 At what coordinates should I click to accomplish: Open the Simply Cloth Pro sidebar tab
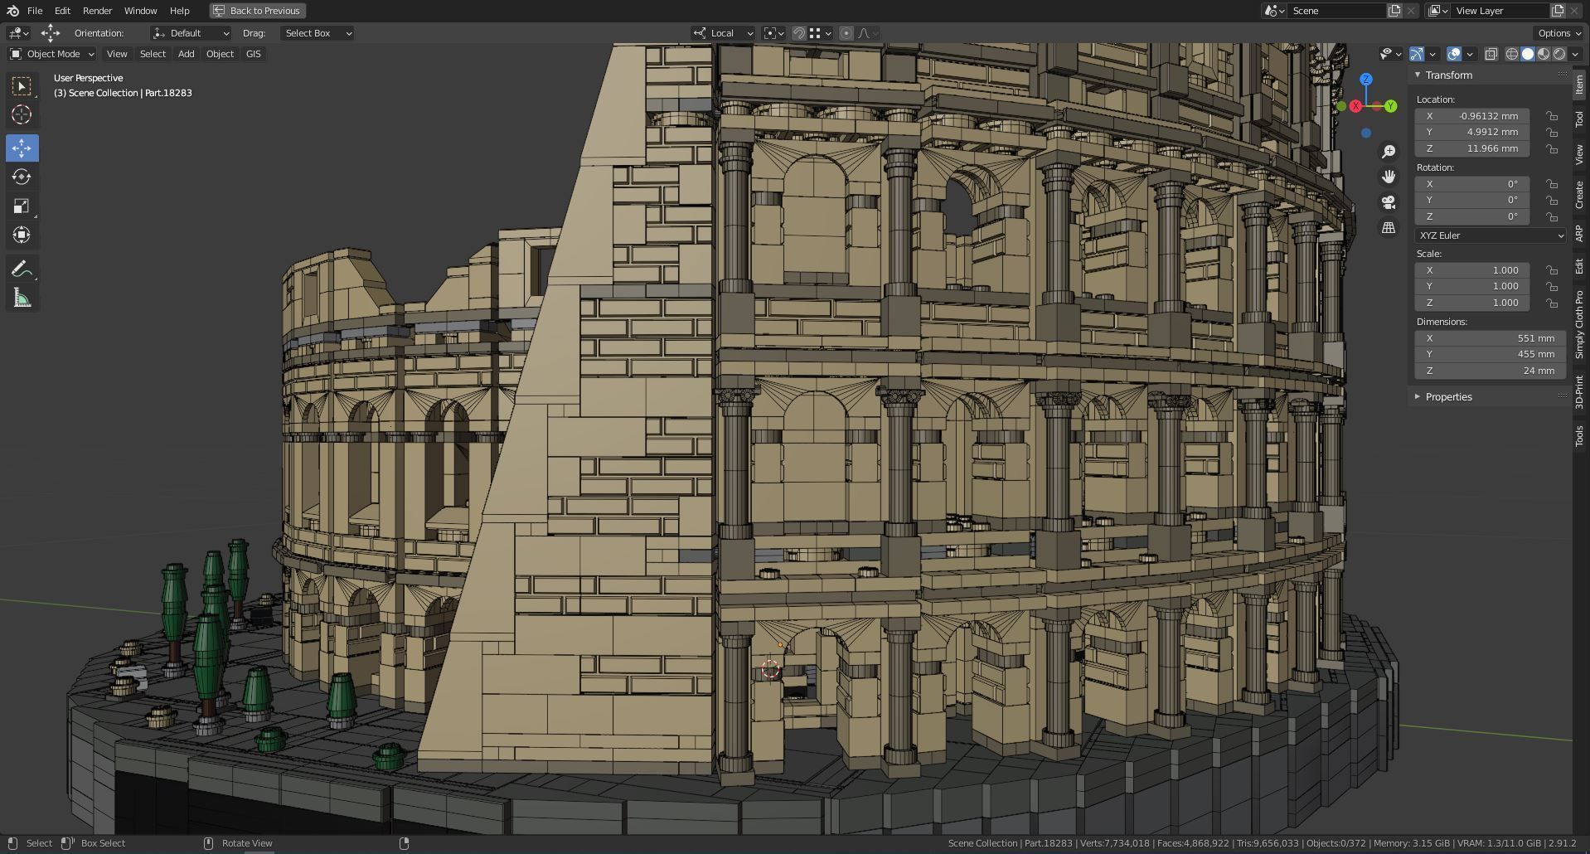(x=1580, y=324)
